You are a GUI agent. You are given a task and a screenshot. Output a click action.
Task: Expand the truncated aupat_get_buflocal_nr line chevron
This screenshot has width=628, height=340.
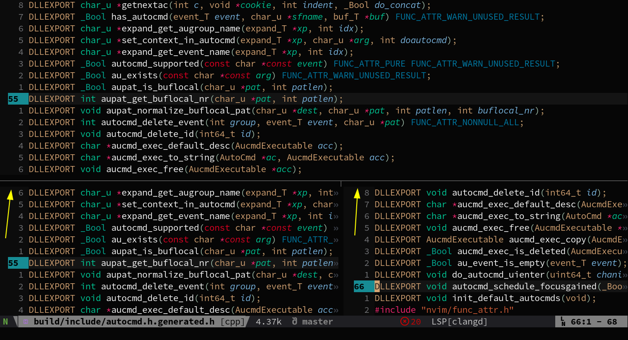pos(336,263)
